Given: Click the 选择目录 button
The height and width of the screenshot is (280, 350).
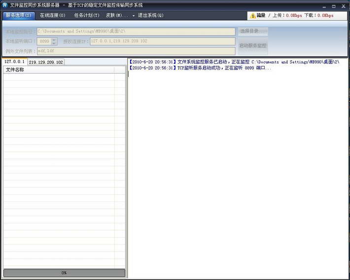Looking at the screenshot, I should click(x=253, y=32).
